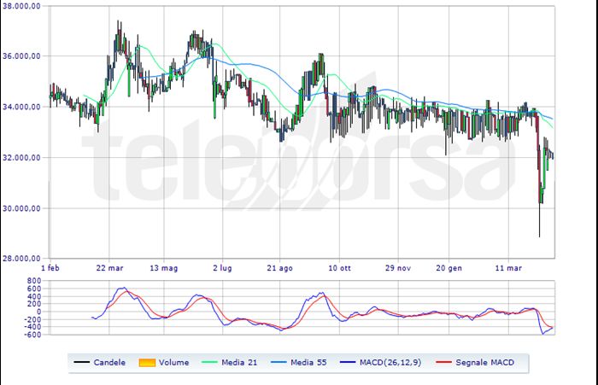The height and width of the screenshot is (385, 598).
Task: Click the dark blue MACD line icon
Action: (x=360, y=363)
